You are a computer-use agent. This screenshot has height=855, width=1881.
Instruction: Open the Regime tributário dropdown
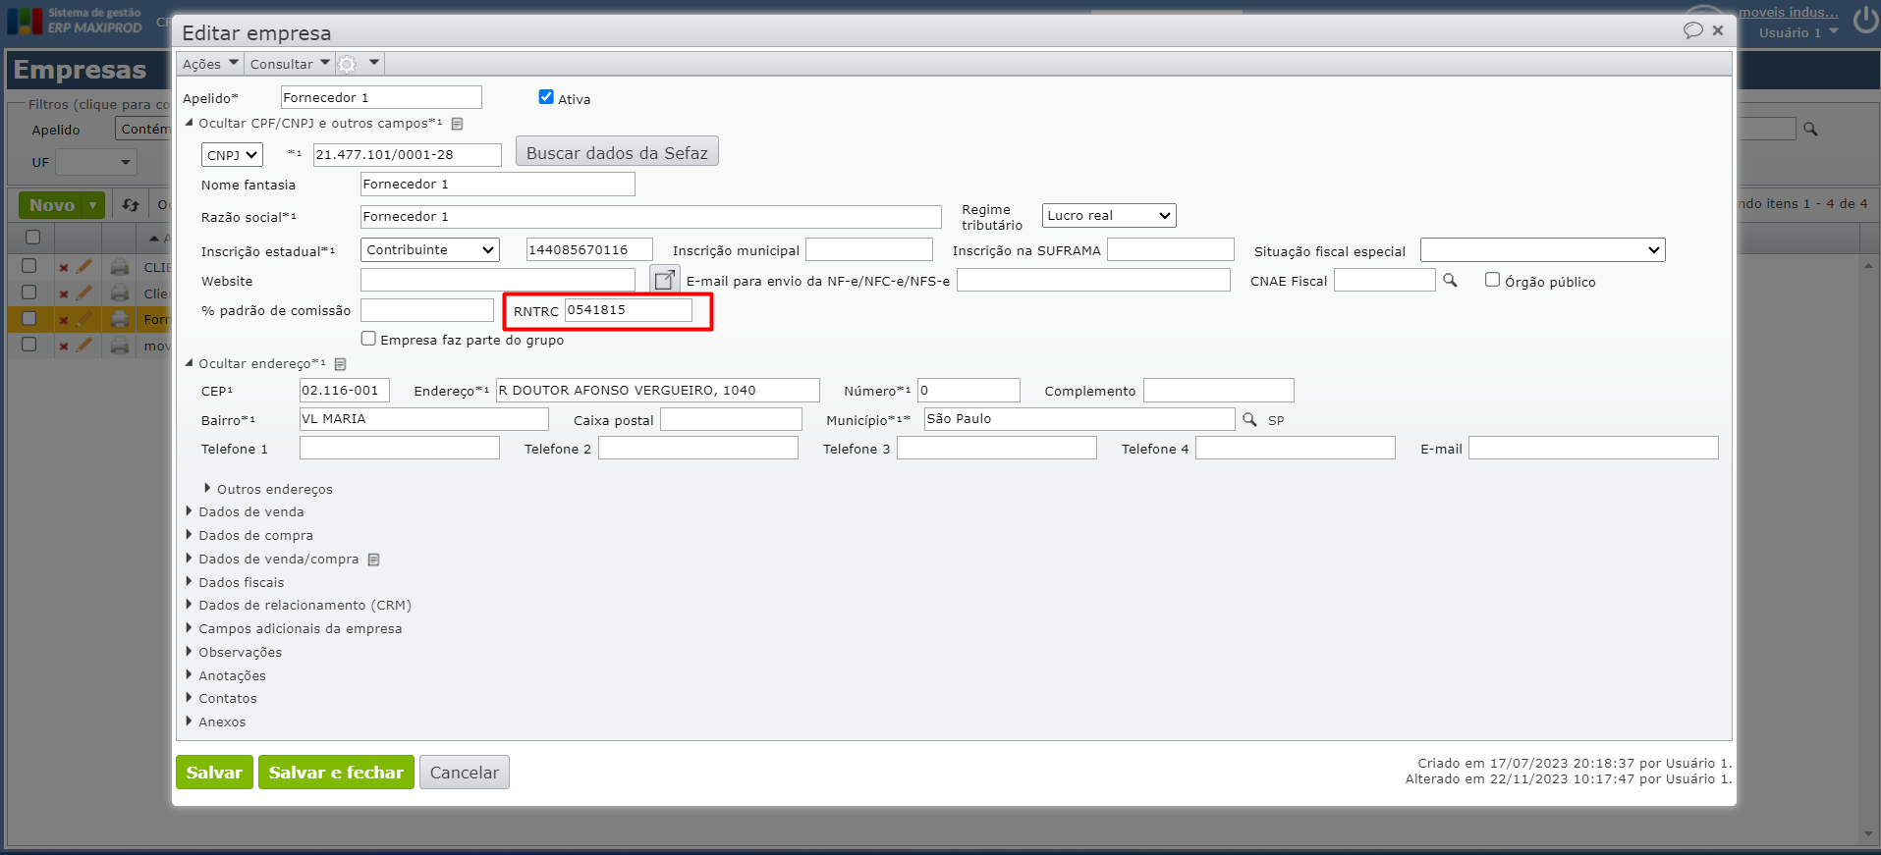1108,216
